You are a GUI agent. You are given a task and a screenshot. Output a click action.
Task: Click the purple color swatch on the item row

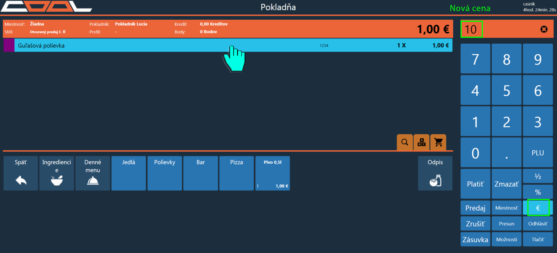9,46
